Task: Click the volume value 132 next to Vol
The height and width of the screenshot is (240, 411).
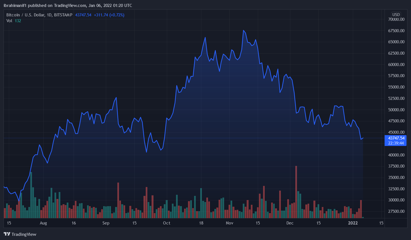Action: [18, 21]
